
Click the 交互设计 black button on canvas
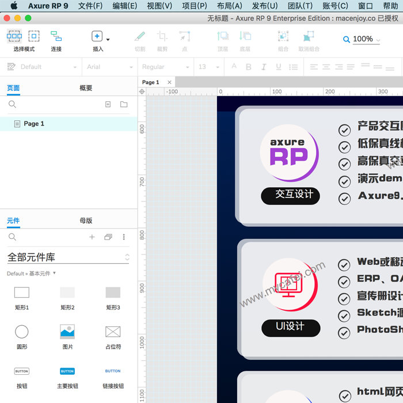tap(290, 196)
